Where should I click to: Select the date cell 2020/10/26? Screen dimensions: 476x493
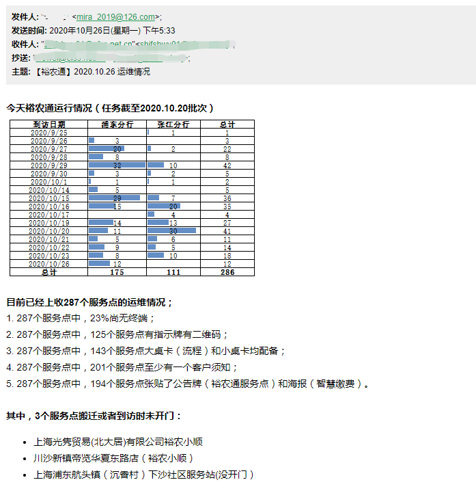[x=49, y=264]
